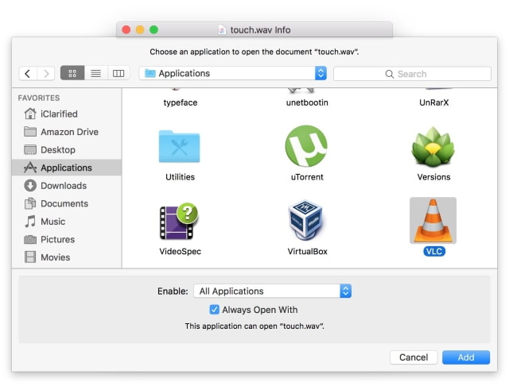Select the VideoSpec app icon
This screenshot has width=509, height=386.
tap(179, 222)
